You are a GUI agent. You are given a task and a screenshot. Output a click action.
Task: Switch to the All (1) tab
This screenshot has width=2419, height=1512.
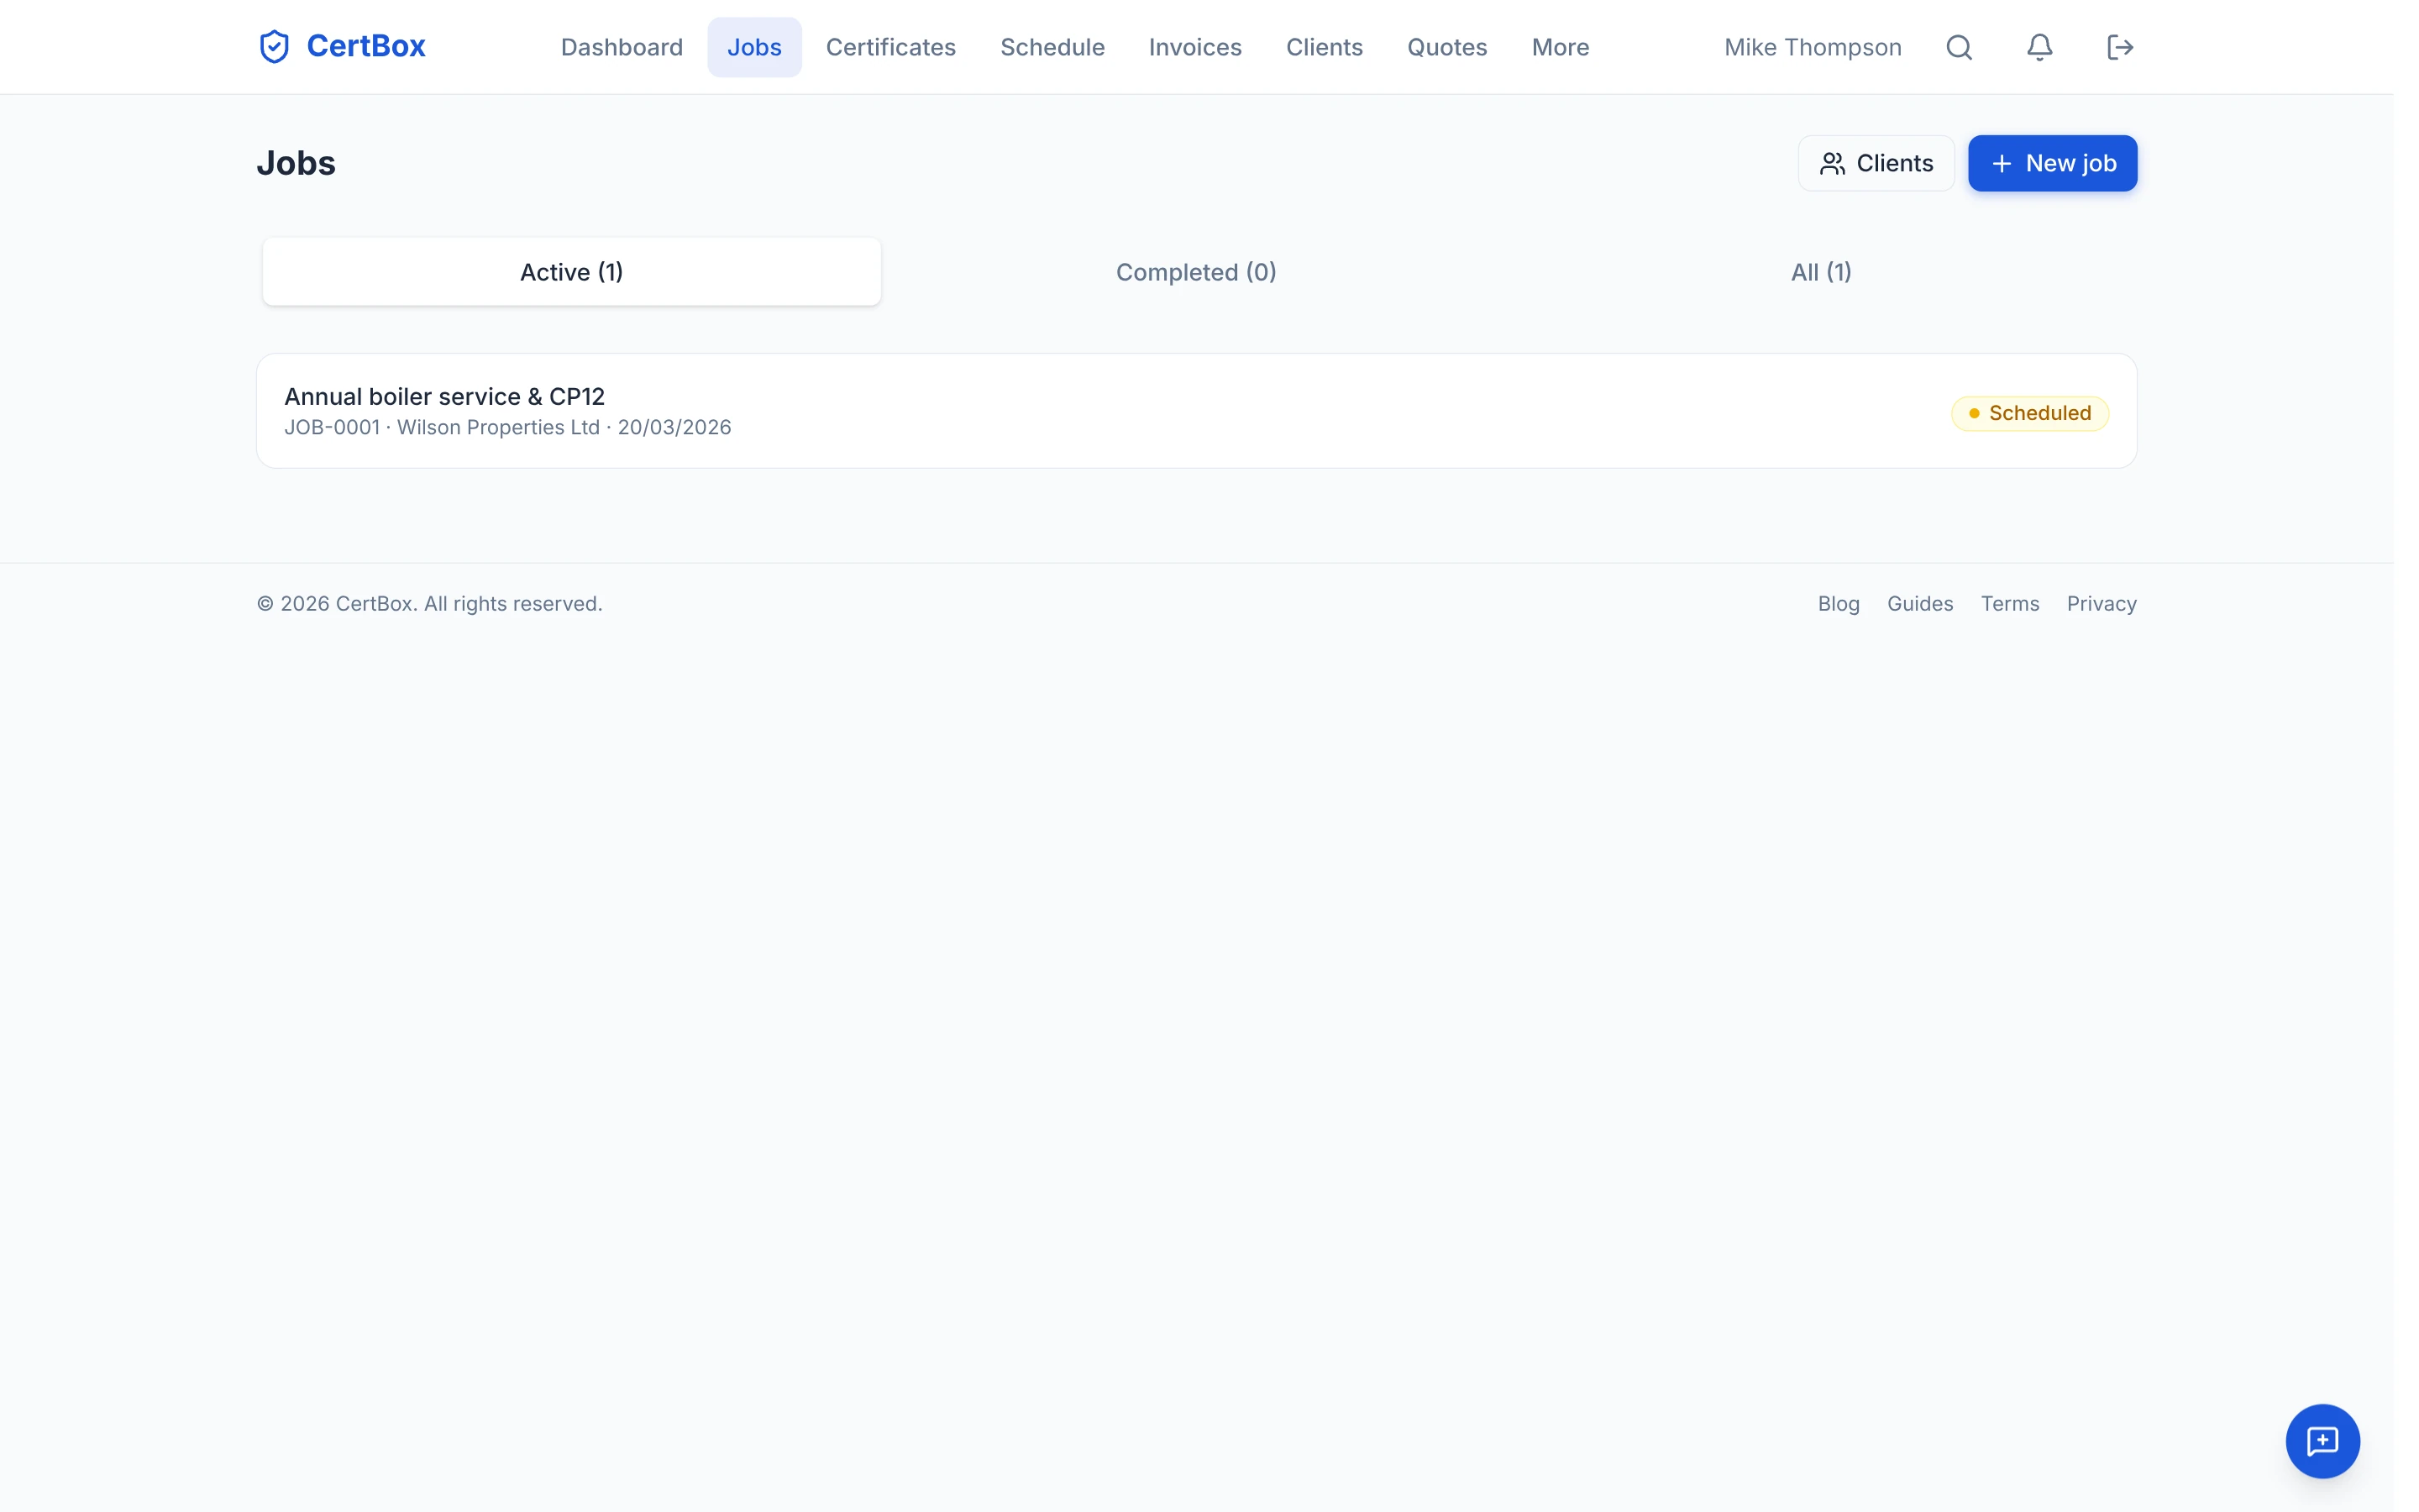(1820, 272)
